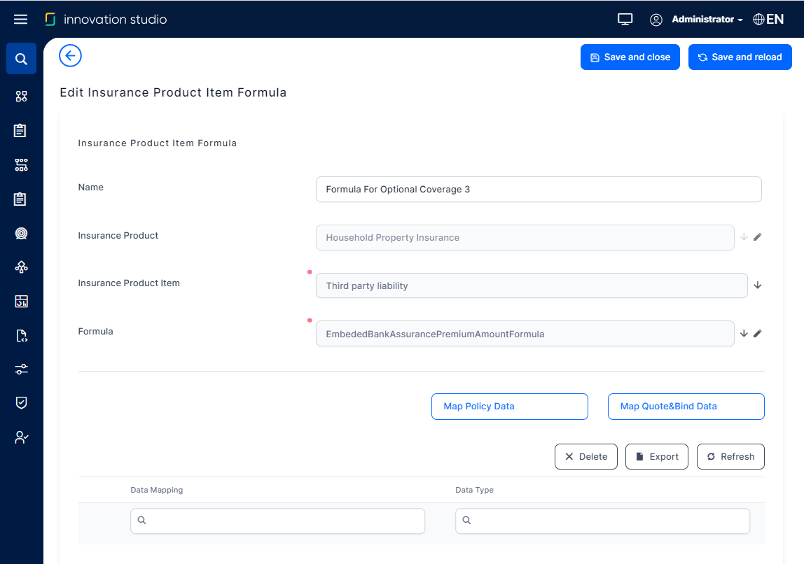Image resolution: width=804 pixels, height=564 pixels.
Task: Open the EN language selector
Action: 768,20
